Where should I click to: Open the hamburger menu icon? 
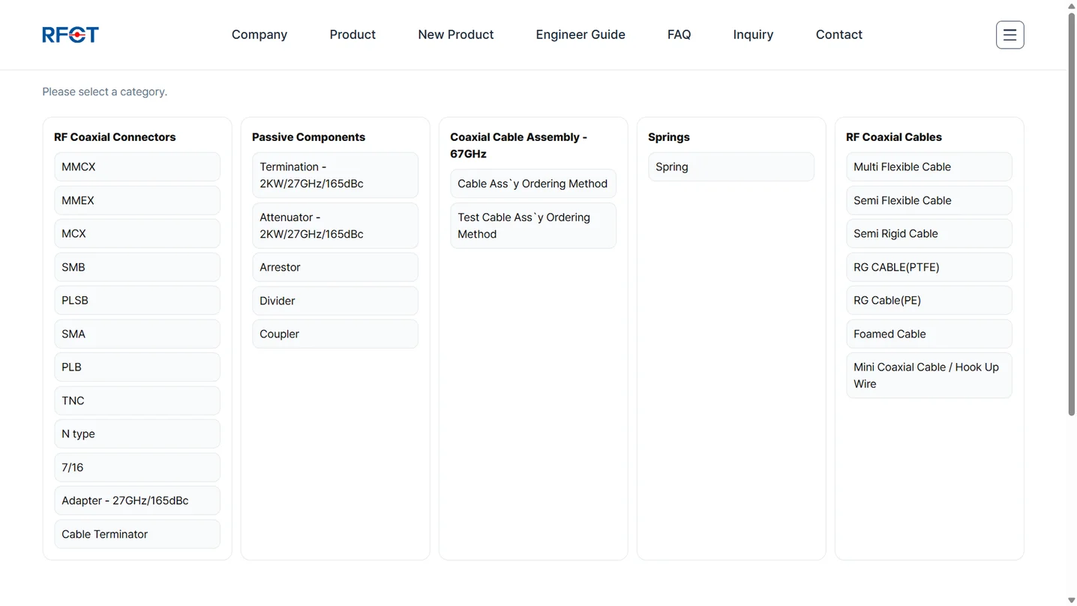click(1009, 34)
